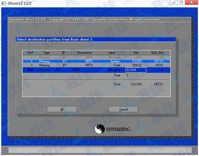Select partition 2 System row
199x156 pixels.
tap(96, 61)
